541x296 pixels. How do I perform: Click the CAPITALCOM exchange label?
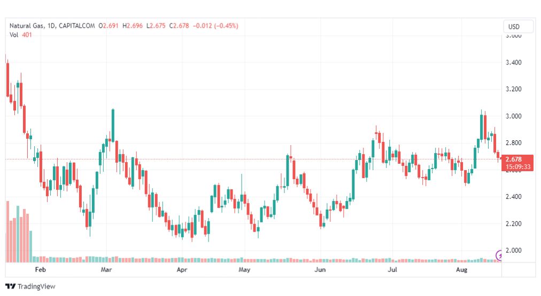point(76,26)
